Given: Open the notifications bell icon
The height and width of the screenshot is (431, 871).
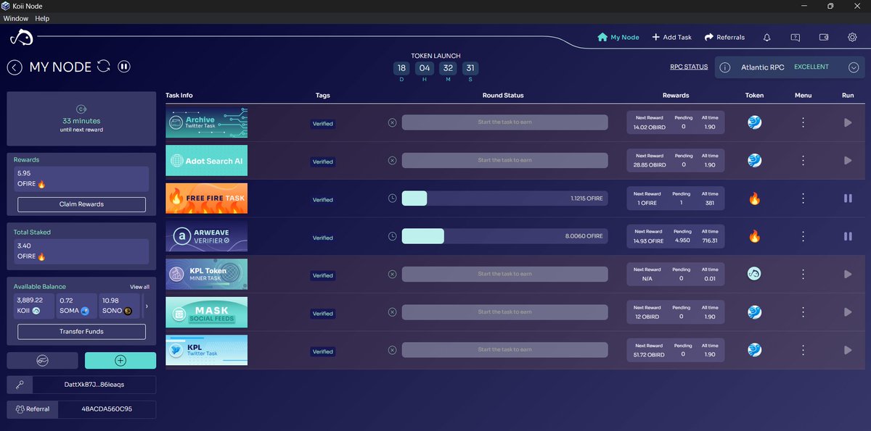Looking at the screenshot, I should point(767,37).
